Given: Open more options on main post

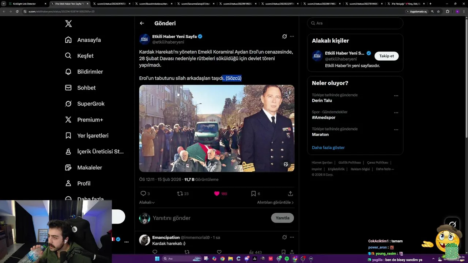Looking at the screenshot, I should click(x=292, y=37).
